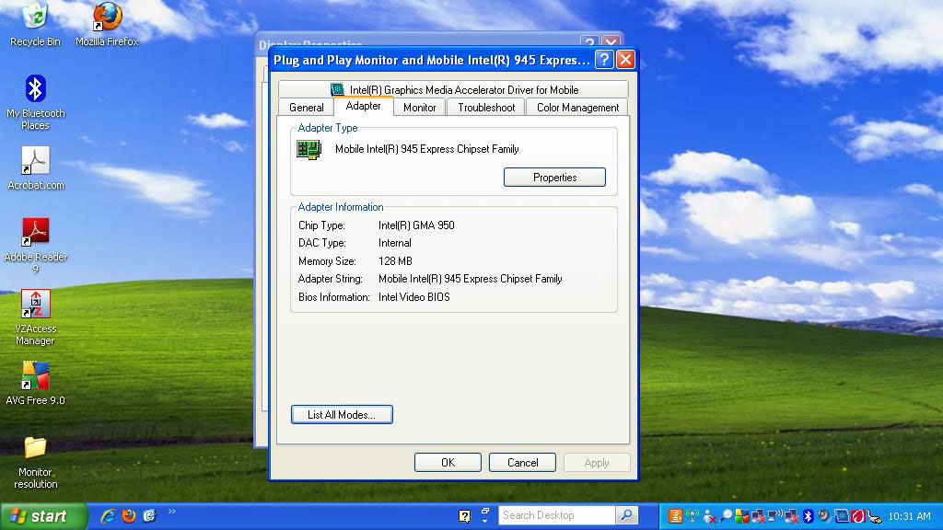Image resolution: width=943 pixels, height=530 pixels.
Task: Click the Intel graphics tray icon
Action: pos(842,515)
